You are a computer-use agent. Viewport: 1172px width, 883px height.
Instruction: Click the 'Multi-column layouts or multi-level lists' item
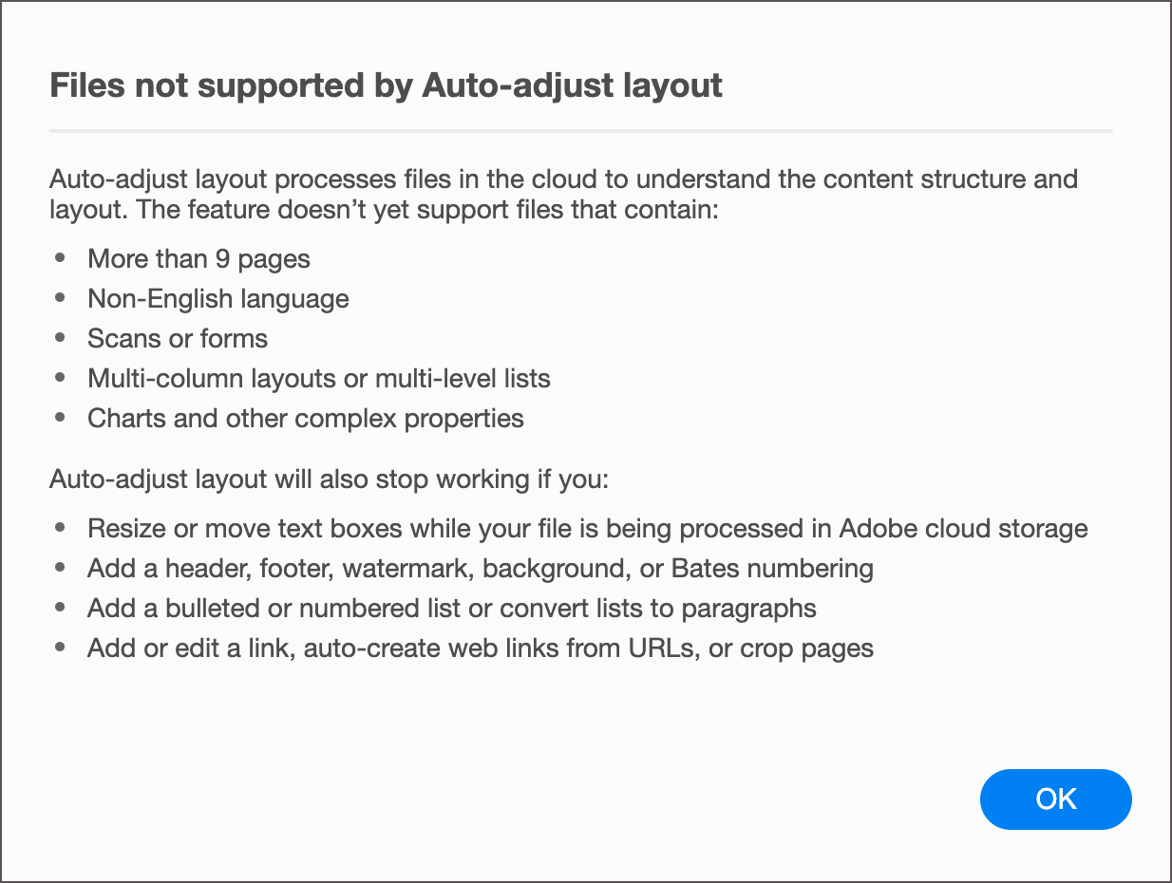(319, 378)
